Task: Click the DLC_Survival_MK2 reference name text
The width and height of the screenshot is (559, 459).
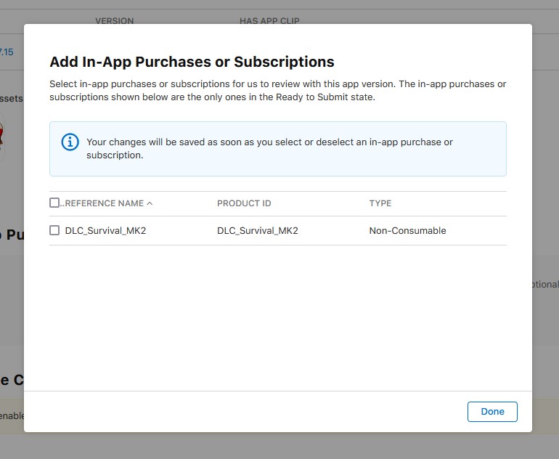Action: coord(106,231)
